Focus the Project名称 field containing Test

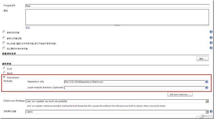click(118, 6)
